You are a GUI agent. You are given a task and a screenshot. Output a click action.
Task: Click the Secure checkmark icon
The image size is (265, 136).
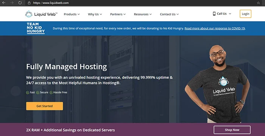tap(38, 92)
